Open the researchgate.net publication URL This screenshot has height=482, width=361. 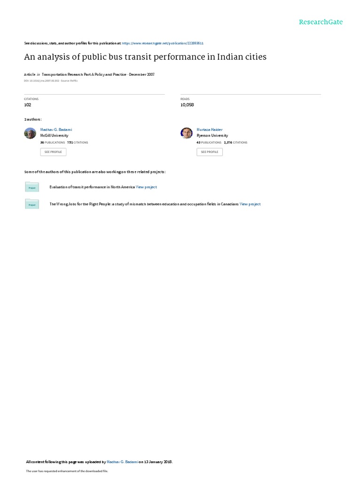[163, 43]
